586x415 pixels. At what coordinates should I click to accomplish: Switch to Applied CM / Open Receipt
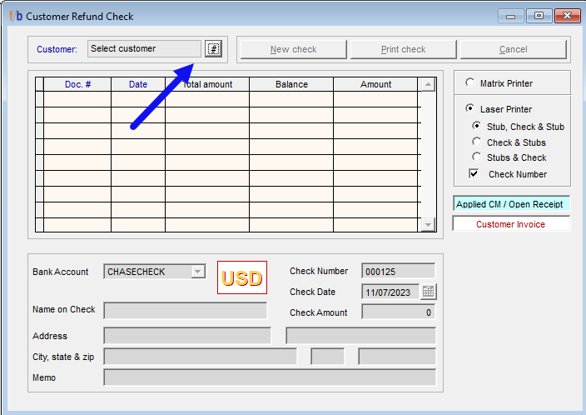510,204
